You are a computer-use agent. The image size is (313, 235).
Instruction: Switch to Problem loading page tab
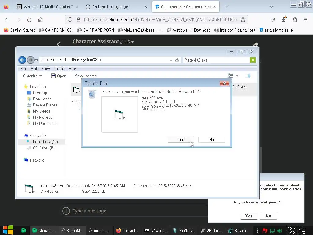(x=116, y=7)
